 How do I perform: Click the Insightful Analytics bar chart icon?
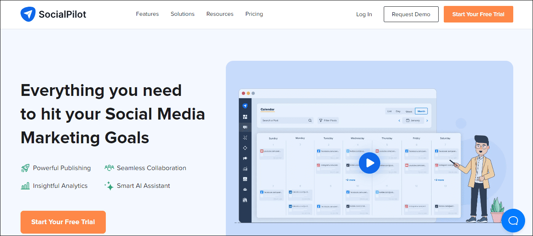25,186
